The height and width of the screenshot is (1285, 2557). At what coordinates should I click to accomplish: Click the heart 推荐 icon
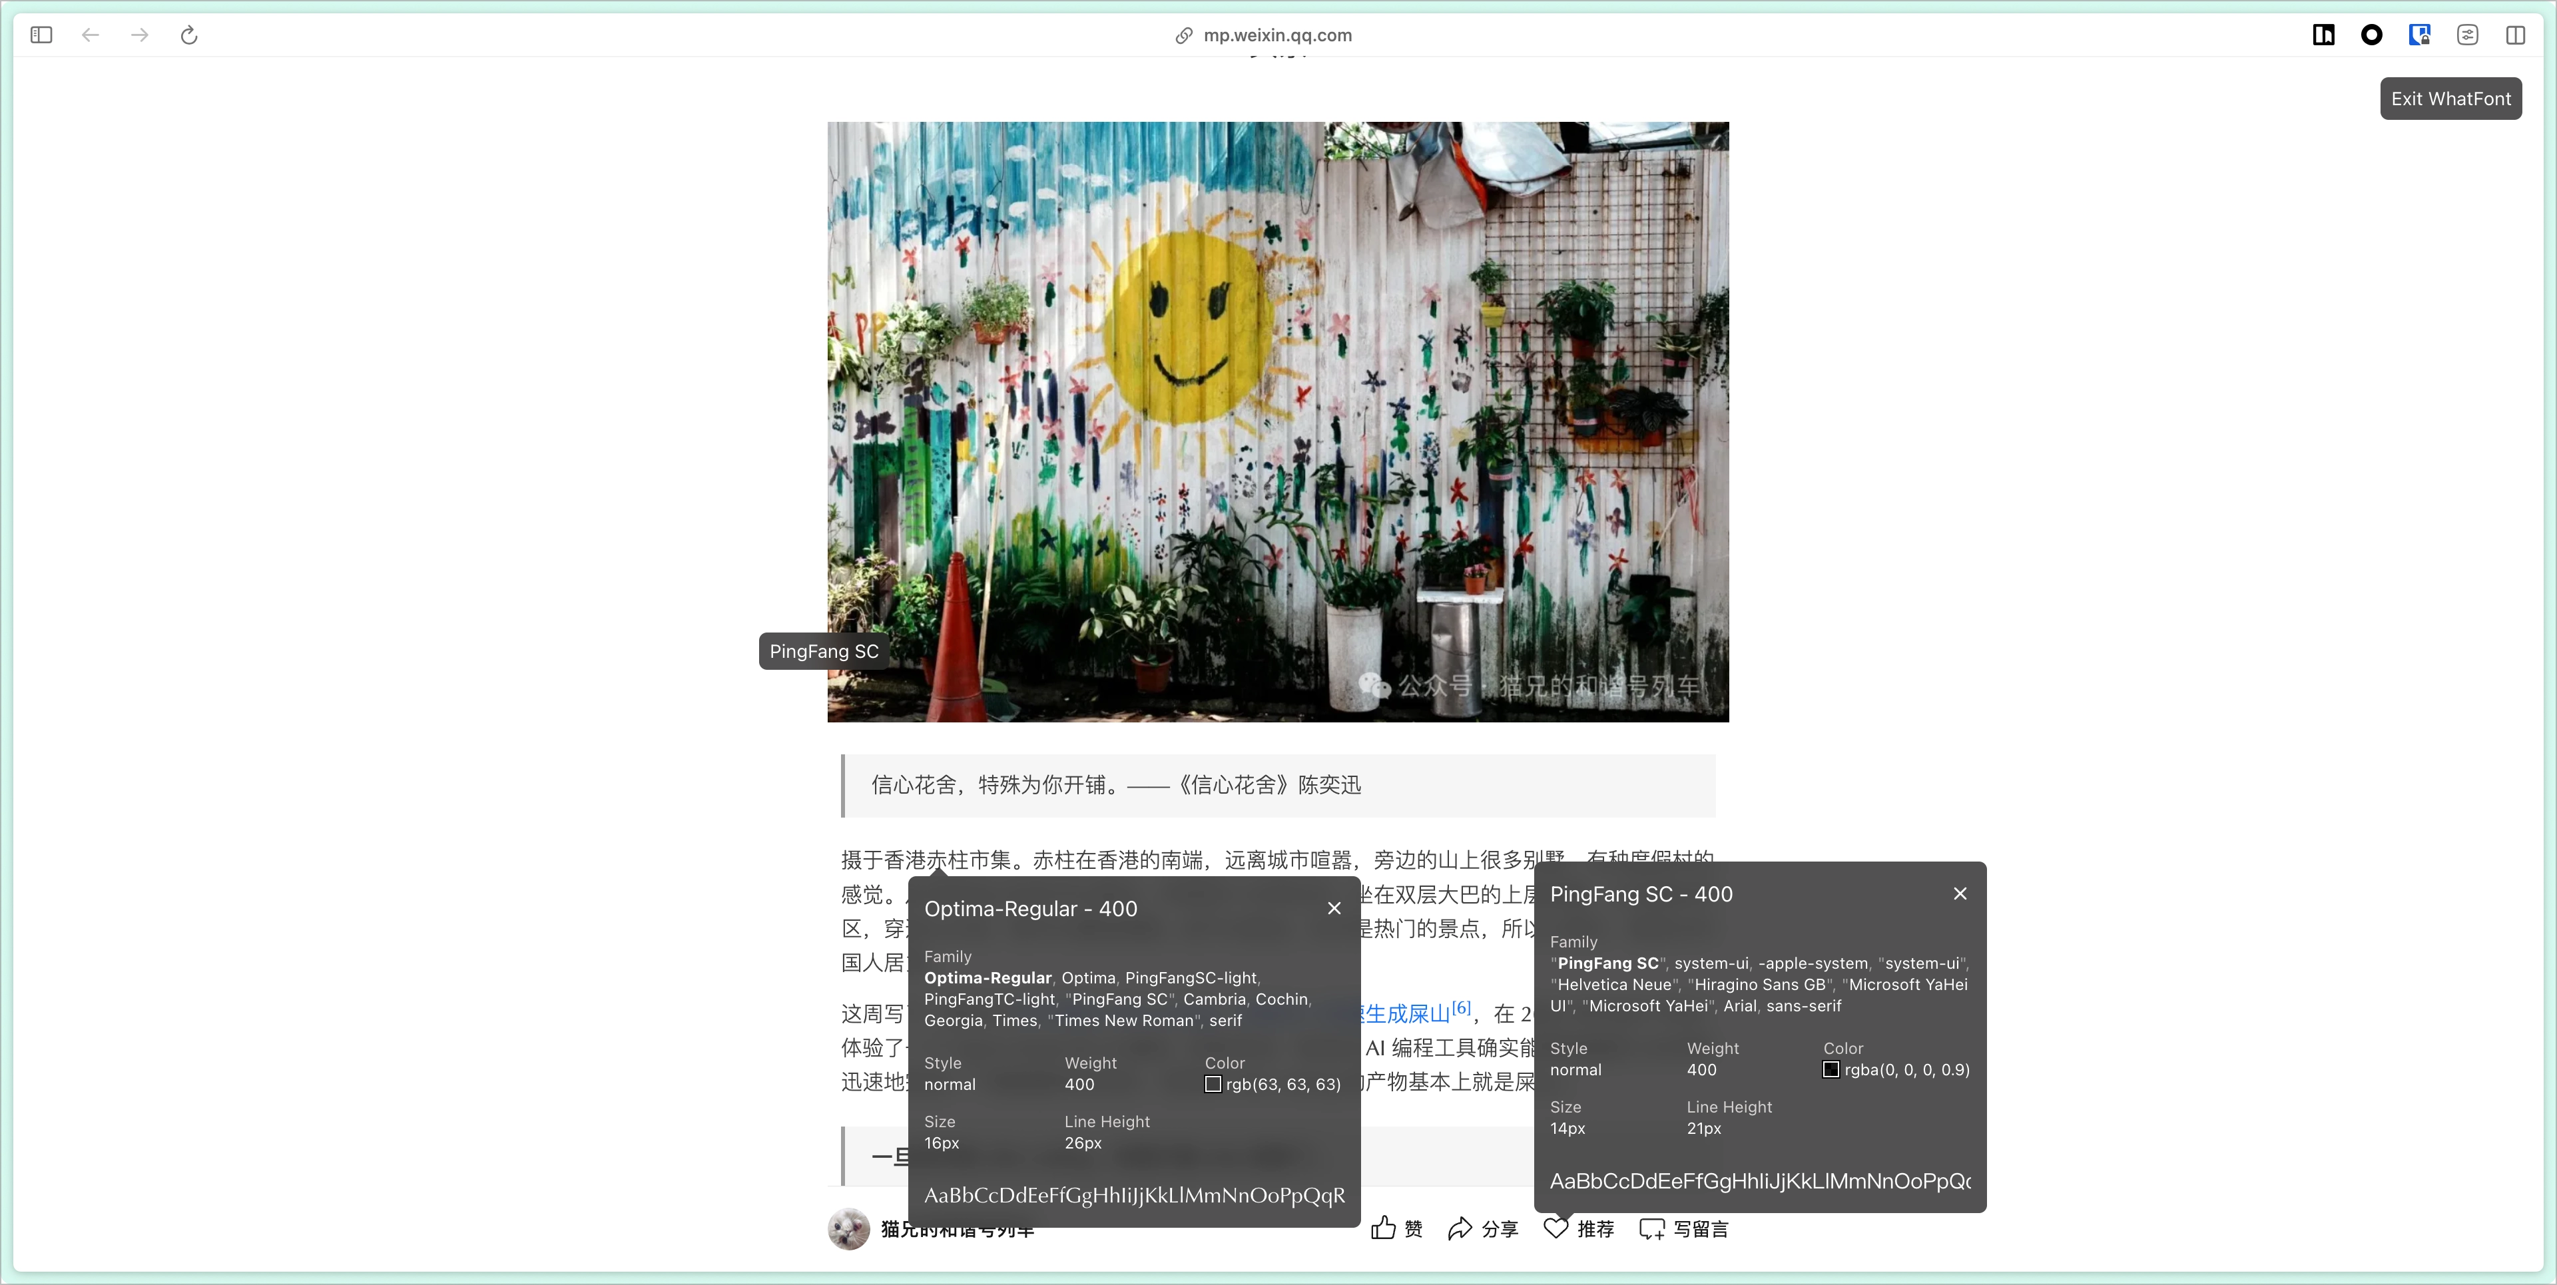(x=1556, y=1228)
